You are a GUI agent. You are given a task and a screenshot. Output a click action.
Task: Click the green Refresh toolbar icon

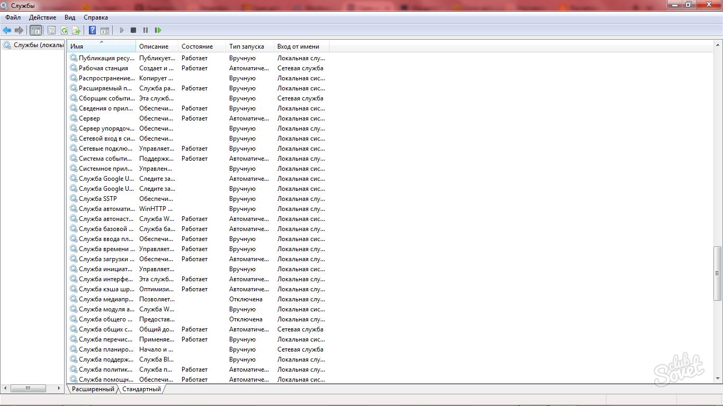(x=64, y=31)
